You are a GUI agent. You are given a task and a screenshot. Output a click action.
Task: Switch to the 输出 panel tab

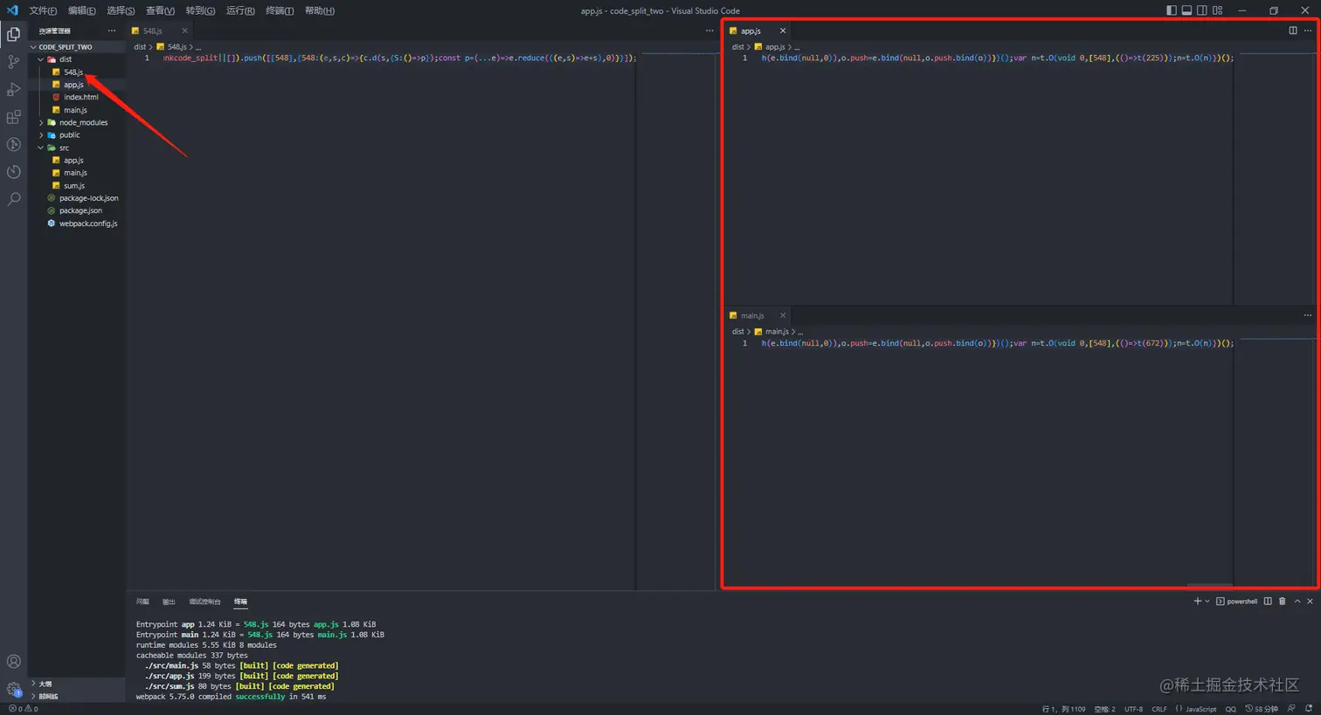pos(169,602)
